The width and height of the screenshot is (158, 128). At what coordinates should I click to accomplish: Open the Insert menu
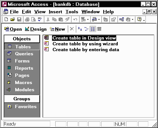(56, 12)
